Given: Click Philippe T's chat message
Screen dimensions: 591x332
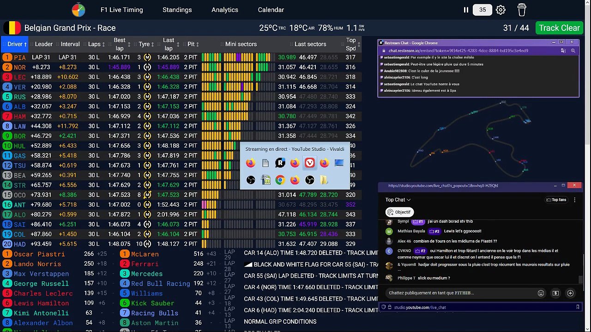Looking at the screenshot, I should click(433, 278).
